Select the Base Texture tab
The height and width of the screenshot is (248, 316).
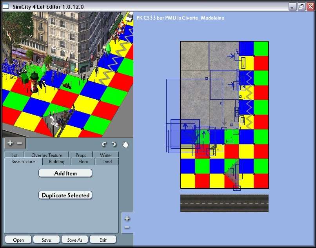[x=23, y=161]
